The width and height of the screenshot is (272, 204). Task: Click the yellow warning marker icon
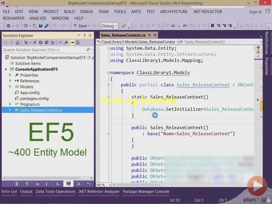(x=258, y=52)
